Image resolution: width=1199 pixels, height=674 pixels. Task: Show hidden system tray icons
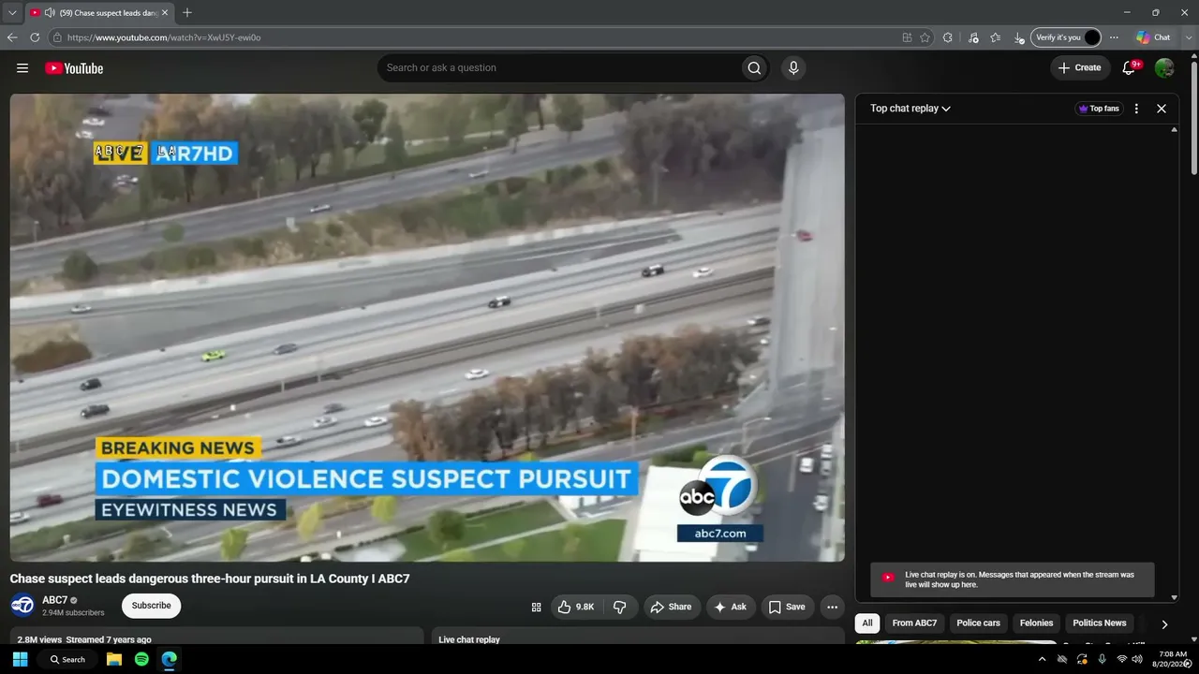click(x=1042, y=659)
